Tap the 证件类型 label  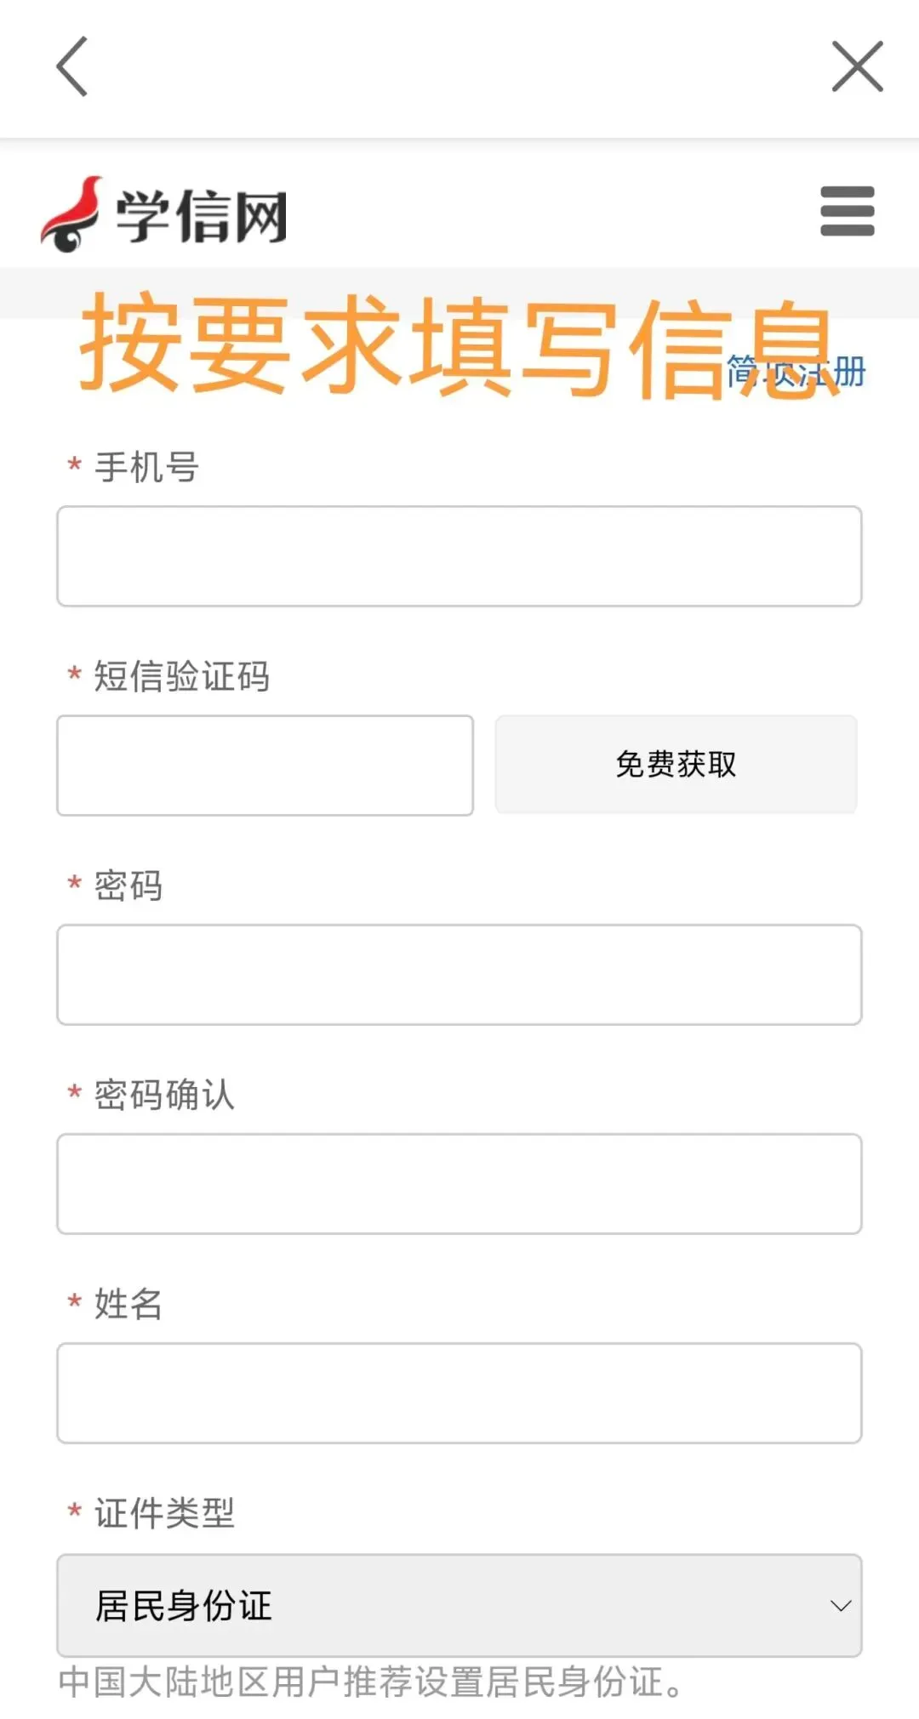click(x=164, y=1513)
